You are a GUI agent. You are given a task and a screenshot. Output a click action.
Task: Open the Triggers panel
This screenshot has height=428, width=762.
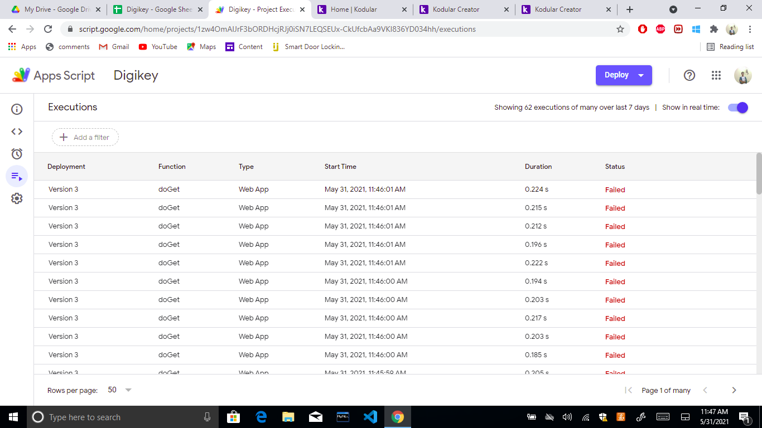tap(17, 154)
